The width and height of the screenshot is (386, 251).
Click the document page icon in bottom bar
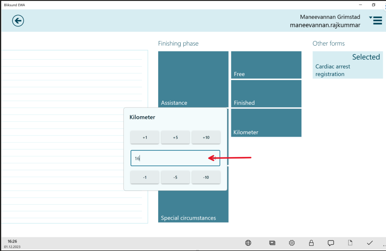coord(350,243)
